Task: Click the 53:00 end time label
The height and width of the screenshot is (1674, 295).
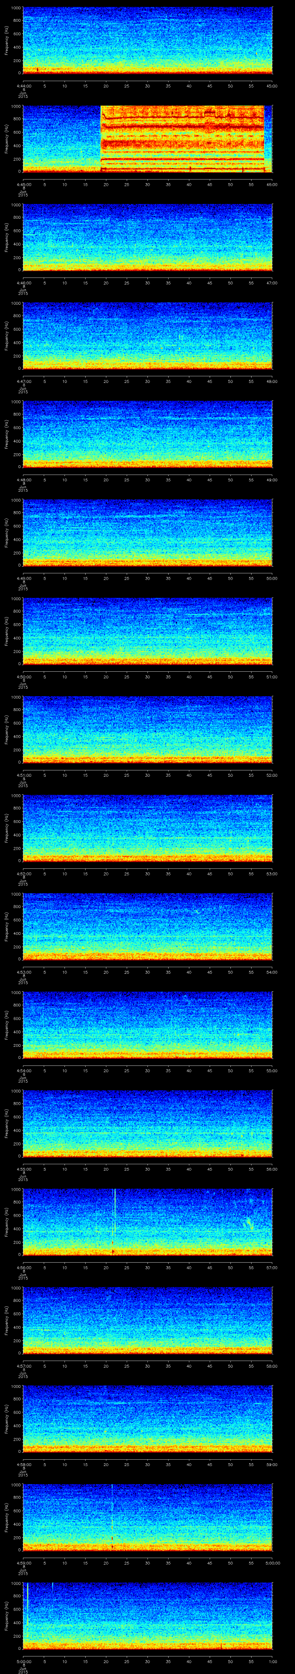Action: [x=272, y=873]
